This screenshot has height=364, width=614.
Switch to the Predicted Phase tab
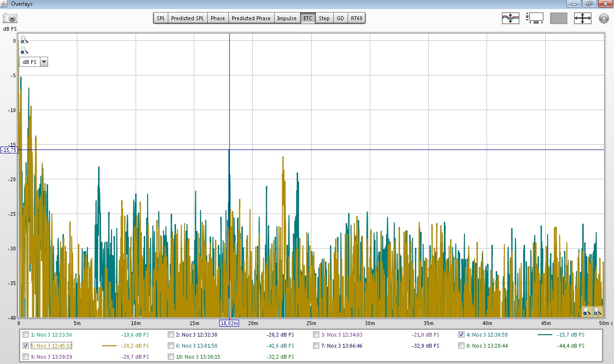tap(251, 18)
